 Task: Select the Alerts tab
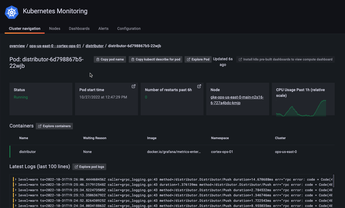104,28
